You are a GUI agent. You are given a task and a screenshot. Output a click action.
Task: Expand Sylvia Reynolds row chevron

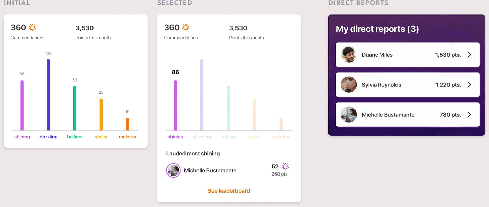coord(469,85)
